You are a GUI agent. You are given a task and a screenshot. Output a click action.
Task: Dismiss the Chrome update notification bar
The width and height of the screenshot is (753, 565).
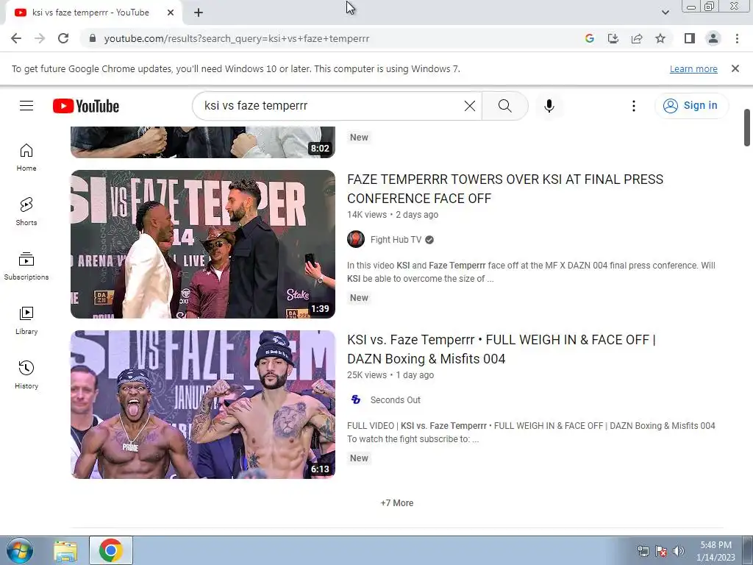pos(735,68)
